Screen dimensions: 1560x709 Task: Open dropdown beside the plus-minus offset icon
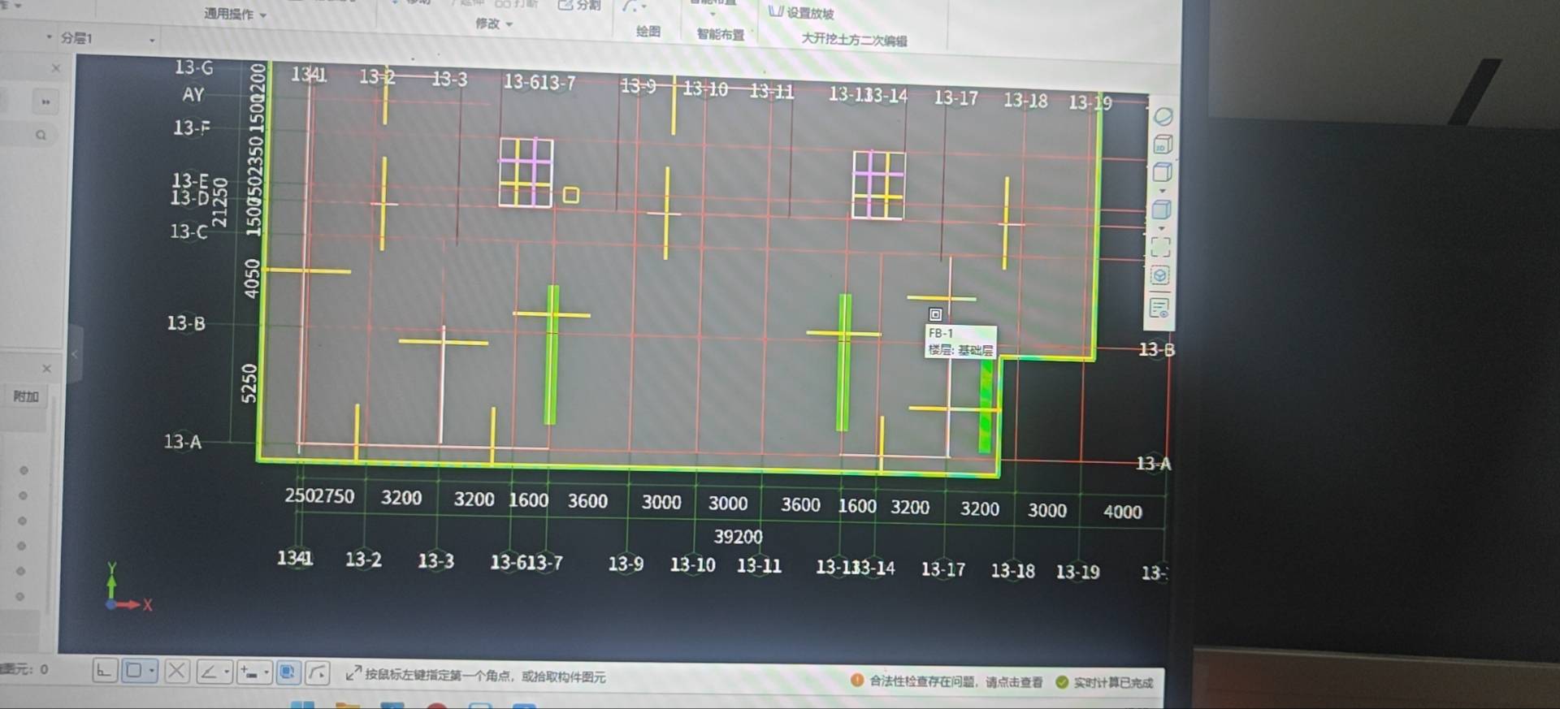pos(266,672)
